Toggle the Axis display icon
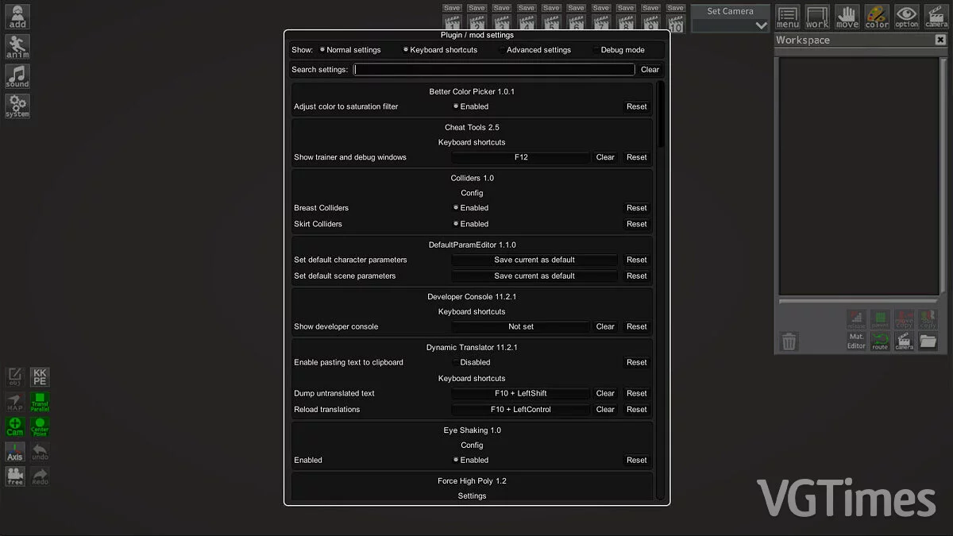Viewport: 953px width, 536px height. tap(15, 452)
